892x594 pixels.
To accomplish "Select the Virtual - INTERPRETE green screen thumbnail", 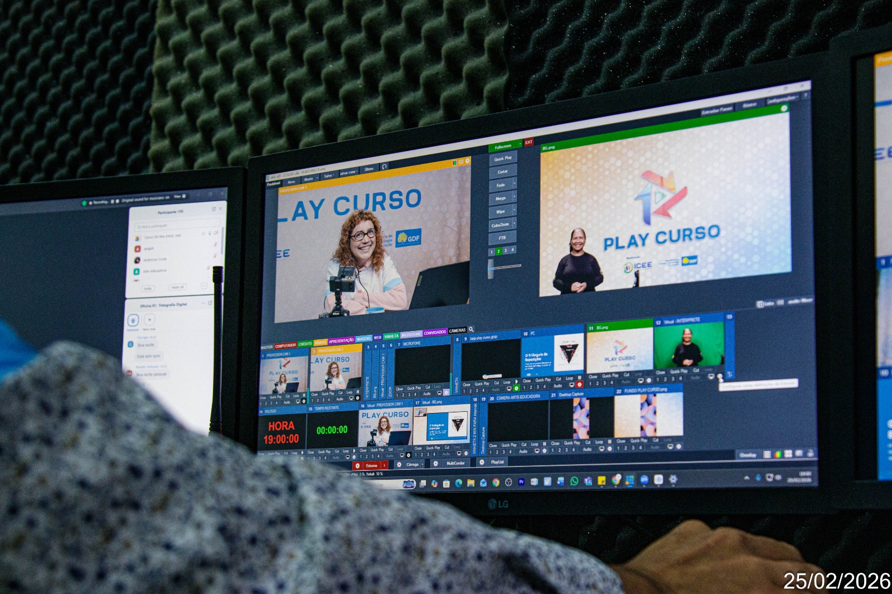I will pyautogui.click(x=688, y=345).
